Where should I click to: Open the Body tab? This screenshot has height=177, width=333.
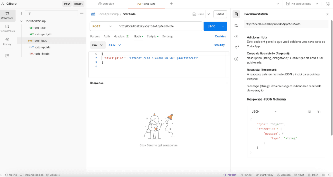[x=138, y=37]
